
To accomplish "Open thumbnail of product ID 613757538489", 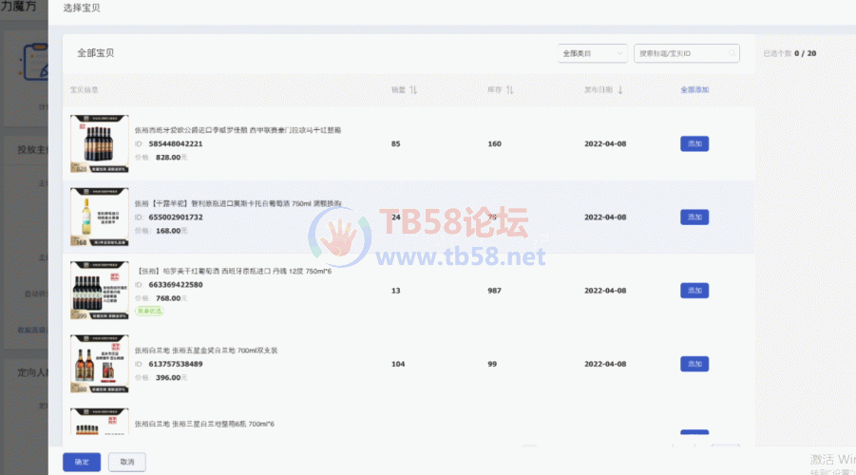I will point(100,364).
